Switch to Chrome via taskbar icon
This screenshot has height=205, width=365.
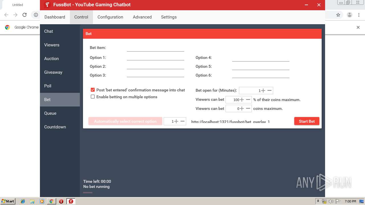coord(51,201)
